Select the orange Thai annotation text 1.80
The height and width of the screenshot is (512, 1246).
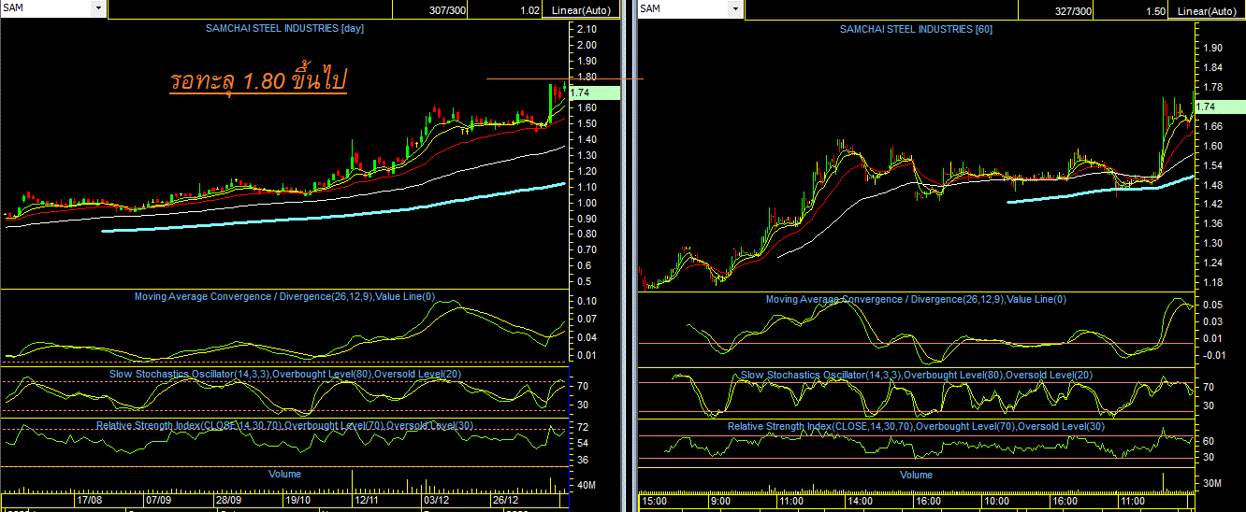click(x=258, y=80)
